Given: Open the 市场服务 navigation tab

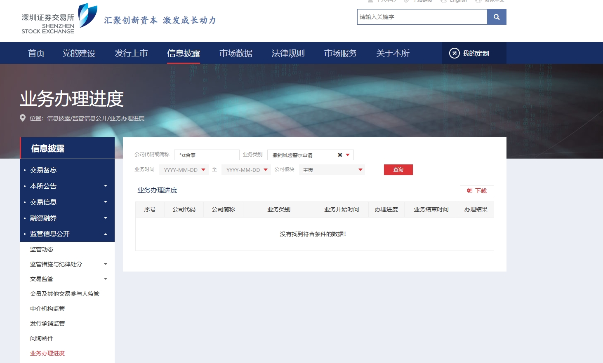Looking at the screenshot, I should [x=341, y=53].
